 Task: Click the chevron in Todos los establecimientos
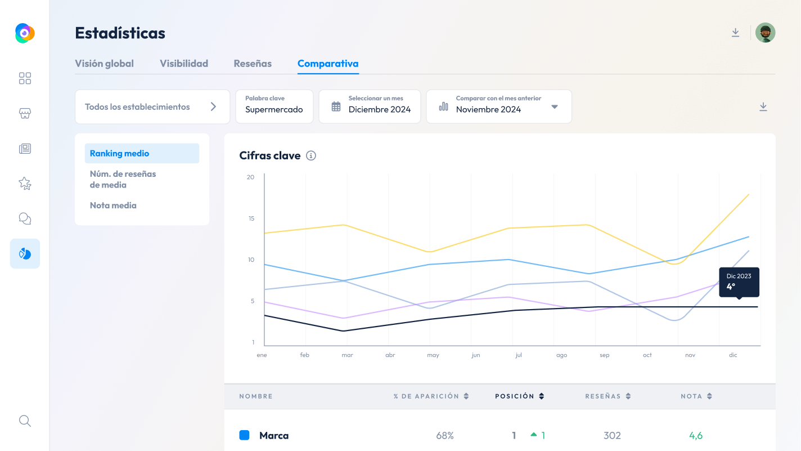click(x=213, y=106)
